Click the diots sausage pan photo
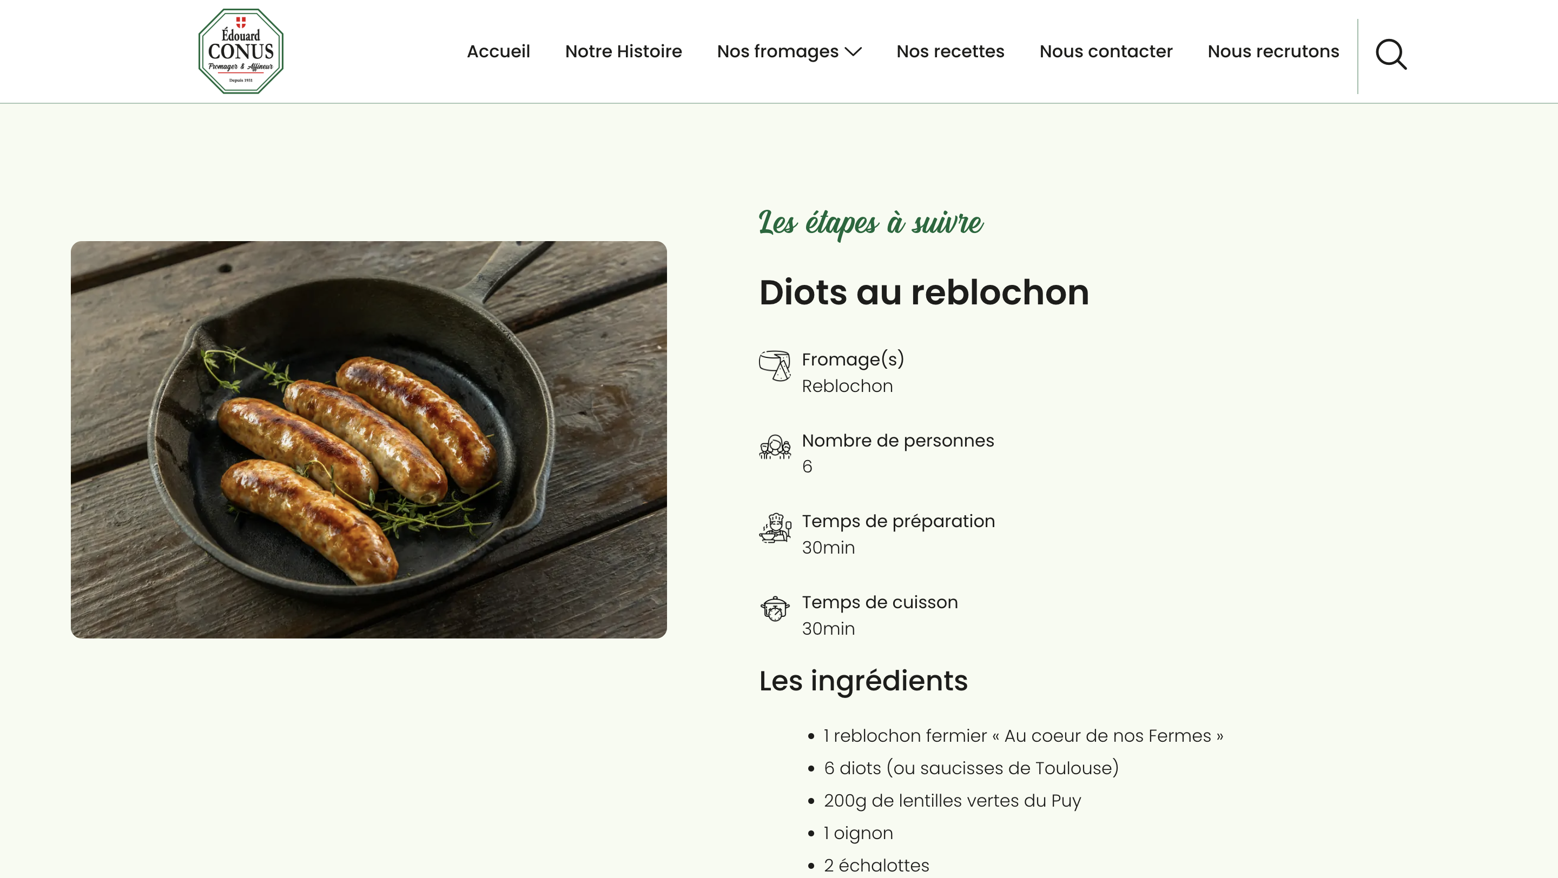 (369, 440)
